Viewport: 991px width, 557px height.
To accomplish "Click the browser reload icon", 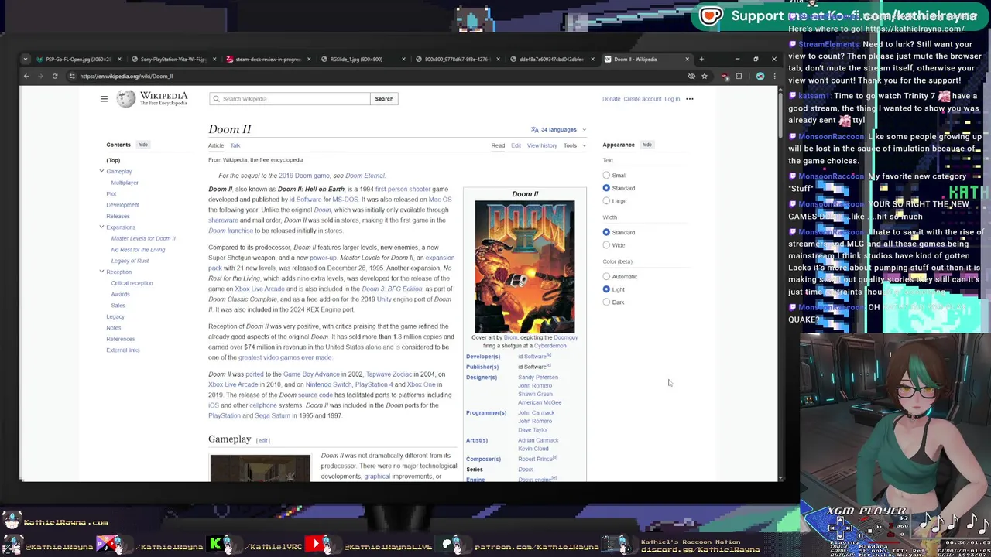I will (55, 76).
